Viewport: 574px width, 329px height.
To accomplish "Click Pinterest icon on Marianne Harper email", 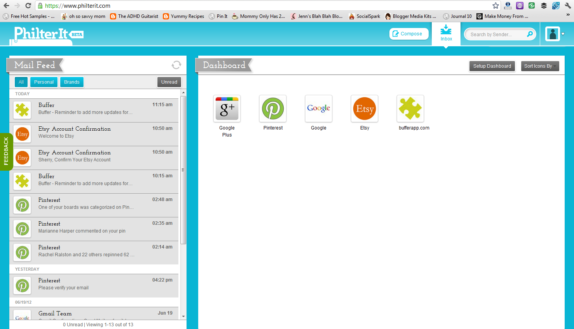I will 22,229.
